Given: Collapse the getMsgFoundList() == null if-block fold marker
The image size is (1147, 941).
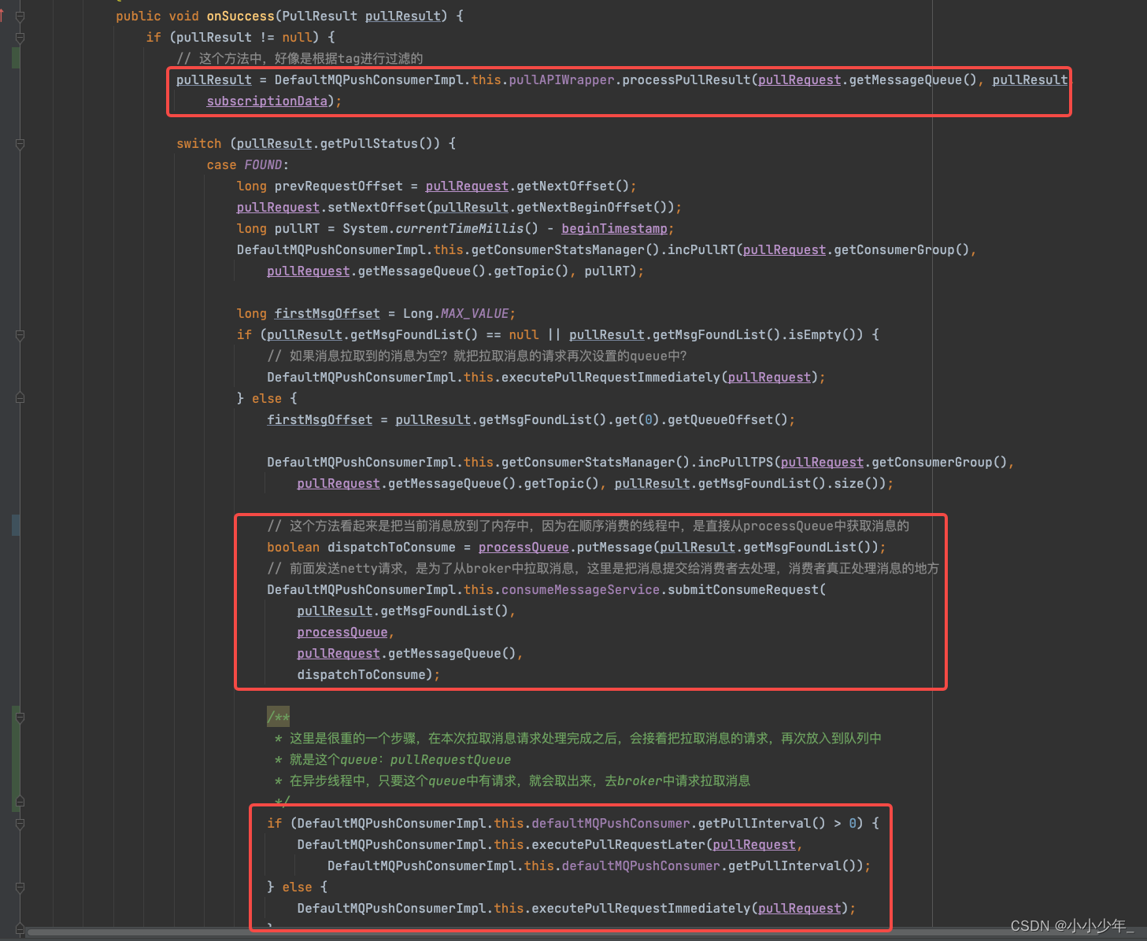Looking at the screenshot, I should pos(20,334).
